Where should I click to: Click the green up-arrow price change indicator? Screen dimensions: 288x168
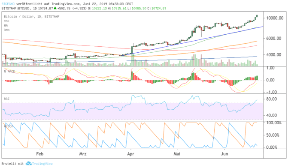tap(55, 8)
